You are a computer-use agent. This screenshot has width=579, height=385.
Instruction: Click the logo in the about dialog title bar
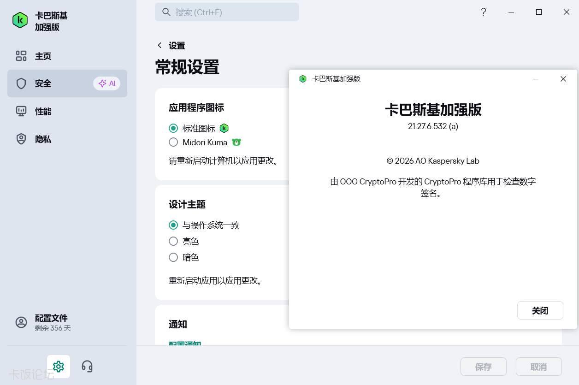(x=303, y=79)
